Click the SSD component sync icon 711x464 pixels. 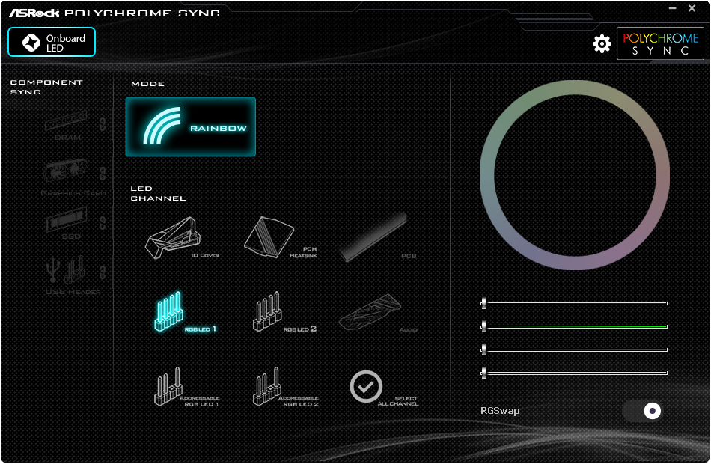(x=67, y=222)
